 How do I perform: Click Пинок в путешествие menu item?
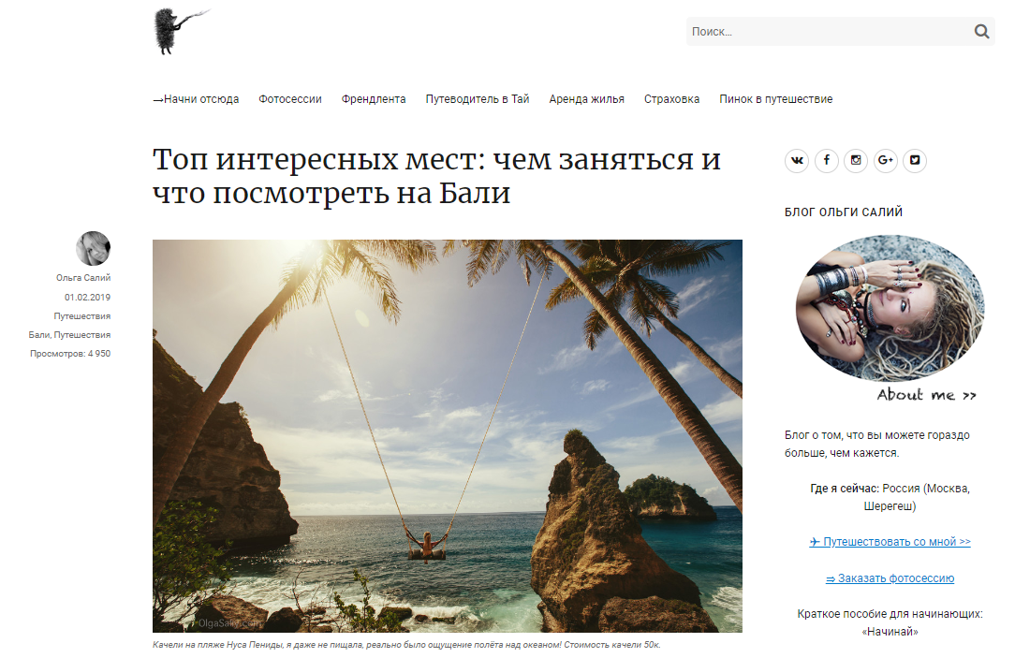coord(775,99)
